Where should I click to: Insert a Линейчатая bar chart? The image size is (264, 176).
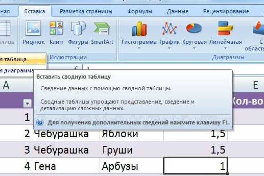[x=225, y=29]
